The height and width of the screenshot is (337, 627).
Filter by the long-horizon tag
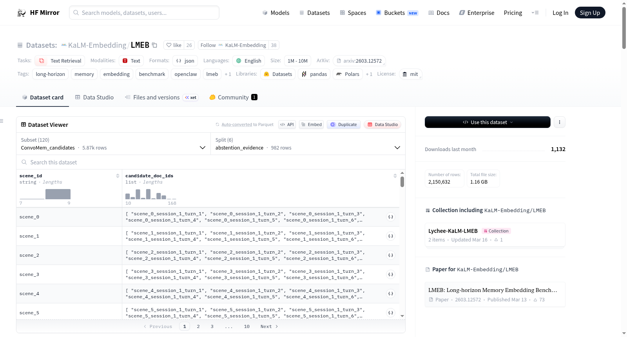pyautogui.click(x=51, y=74)
